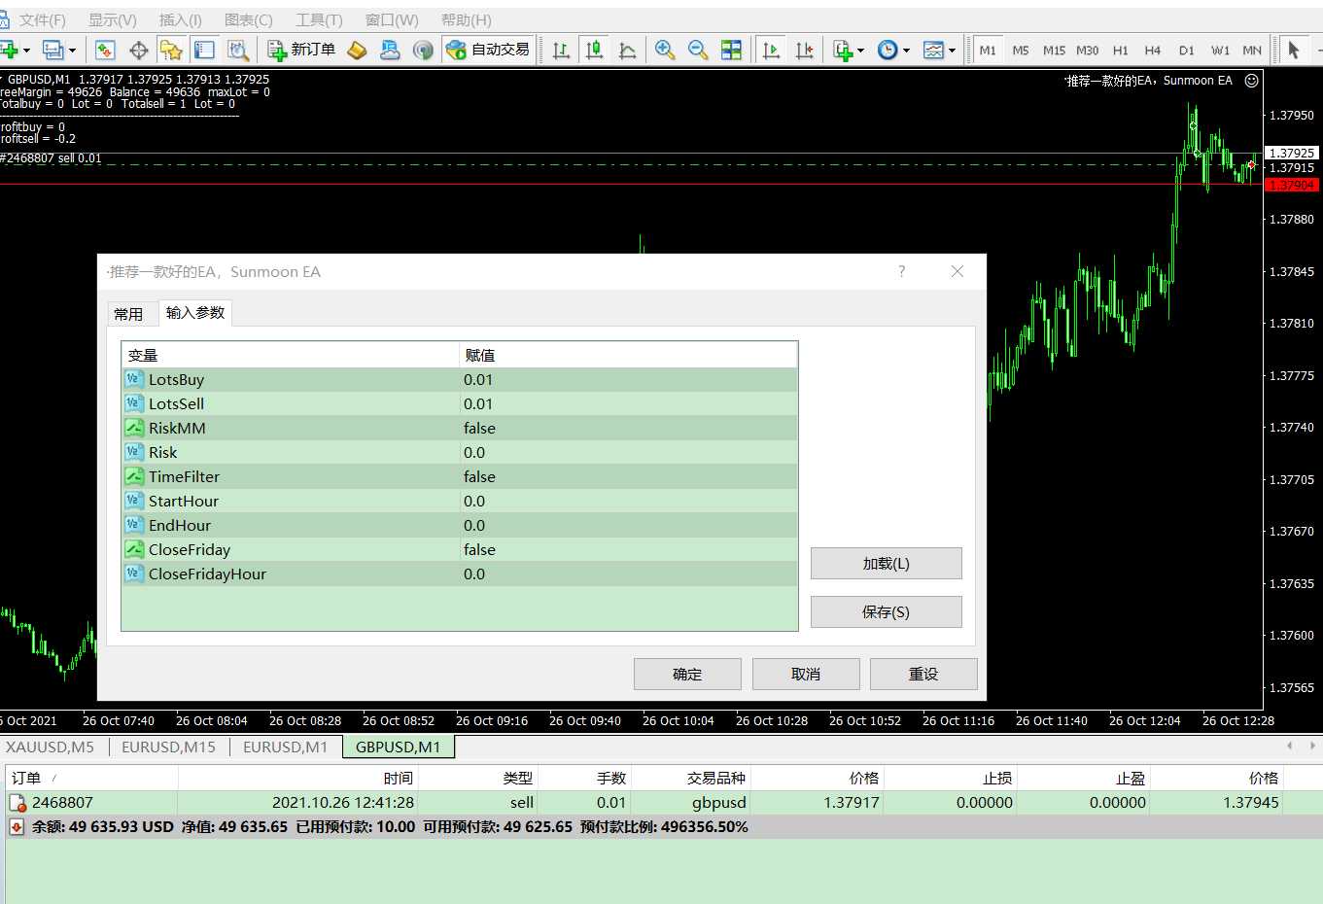This screenshot has width=1323, height=904.
Task: Zoom out of the chart
Action: coord(698,50)
